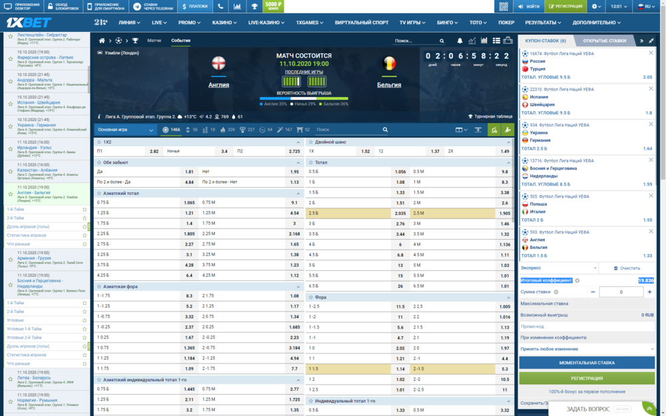This screenshot has height=416, width=666.
Task: Switch to ОТКРЫТЫЕ СТАВКИ tab
Action: pos(605,41)
